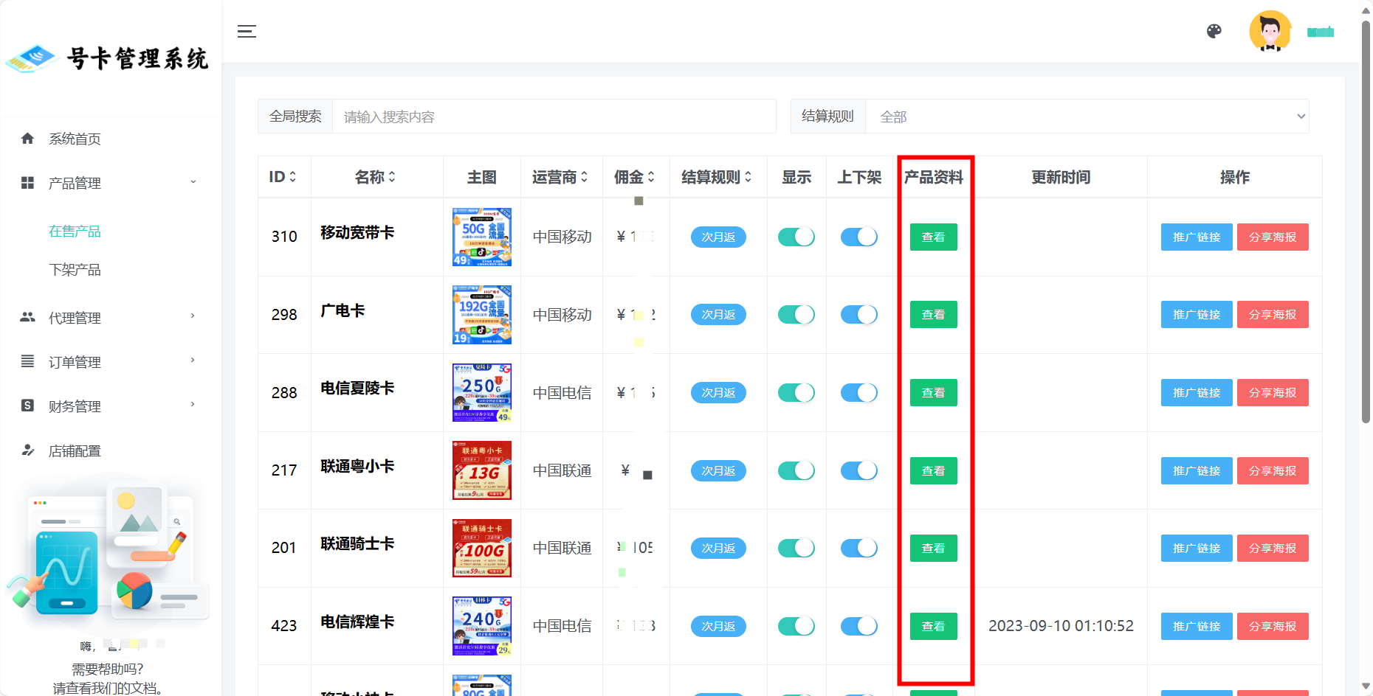This screenshot has width=1373, height=696.
Task: Expand the 订单管理 menu chevron
Action: [x=193, y=361]
